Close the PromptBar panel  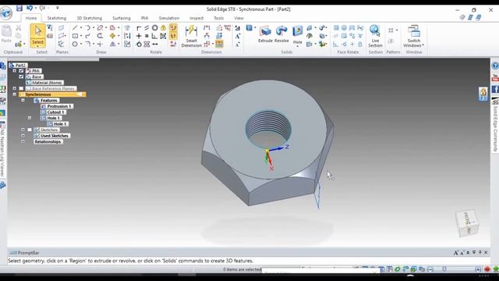(x=486, y=252)
